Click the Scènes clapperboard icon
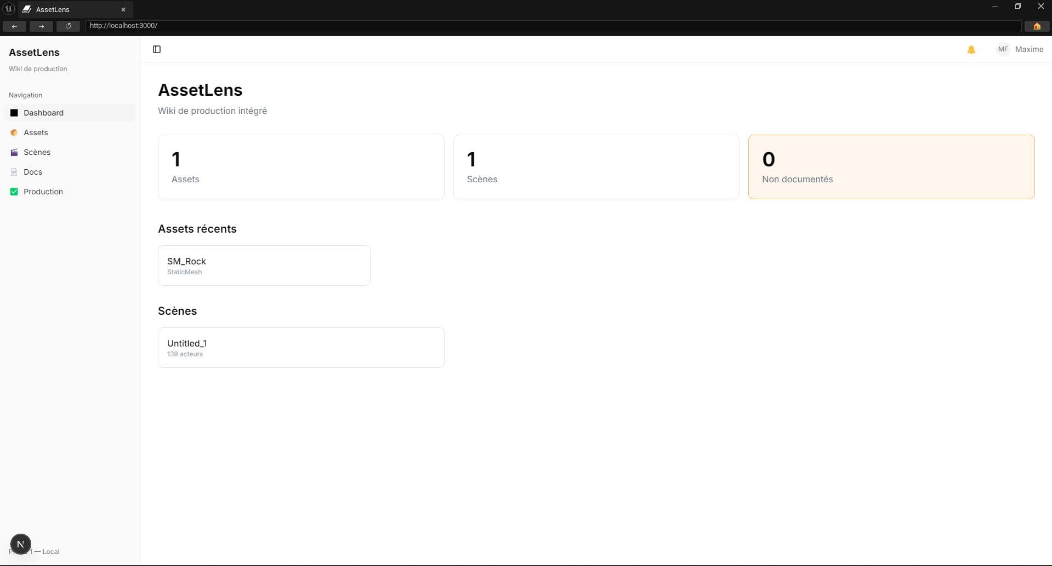The image size is (1052, 566). tap(14, 152)
